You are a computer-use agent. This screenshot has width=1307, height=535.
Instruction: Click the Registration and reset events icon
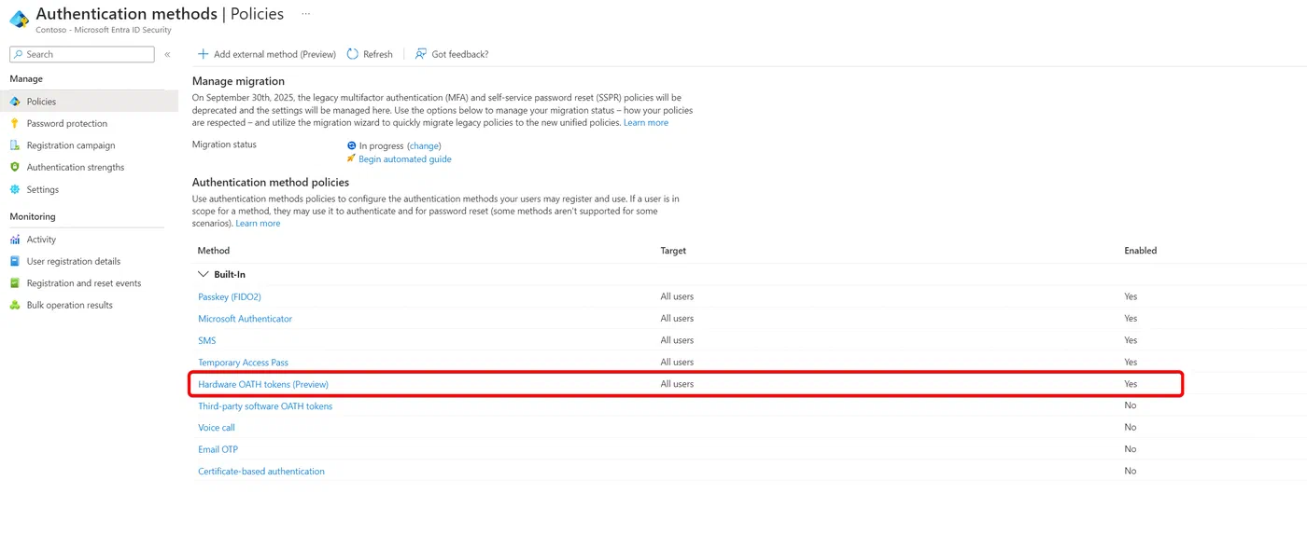15,283
